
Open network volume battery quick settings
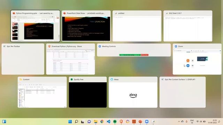pyautogui.click(x=201, y=122)
